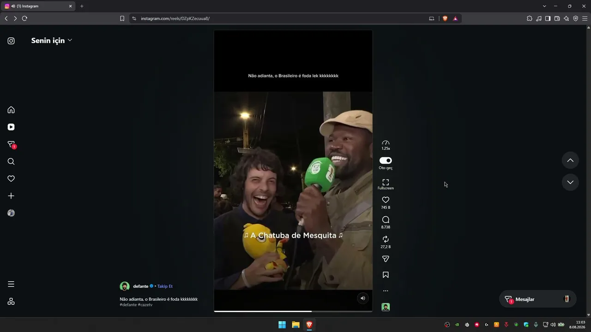
Task: Open the media playlist music-note icon
Action: pos(539,18)
